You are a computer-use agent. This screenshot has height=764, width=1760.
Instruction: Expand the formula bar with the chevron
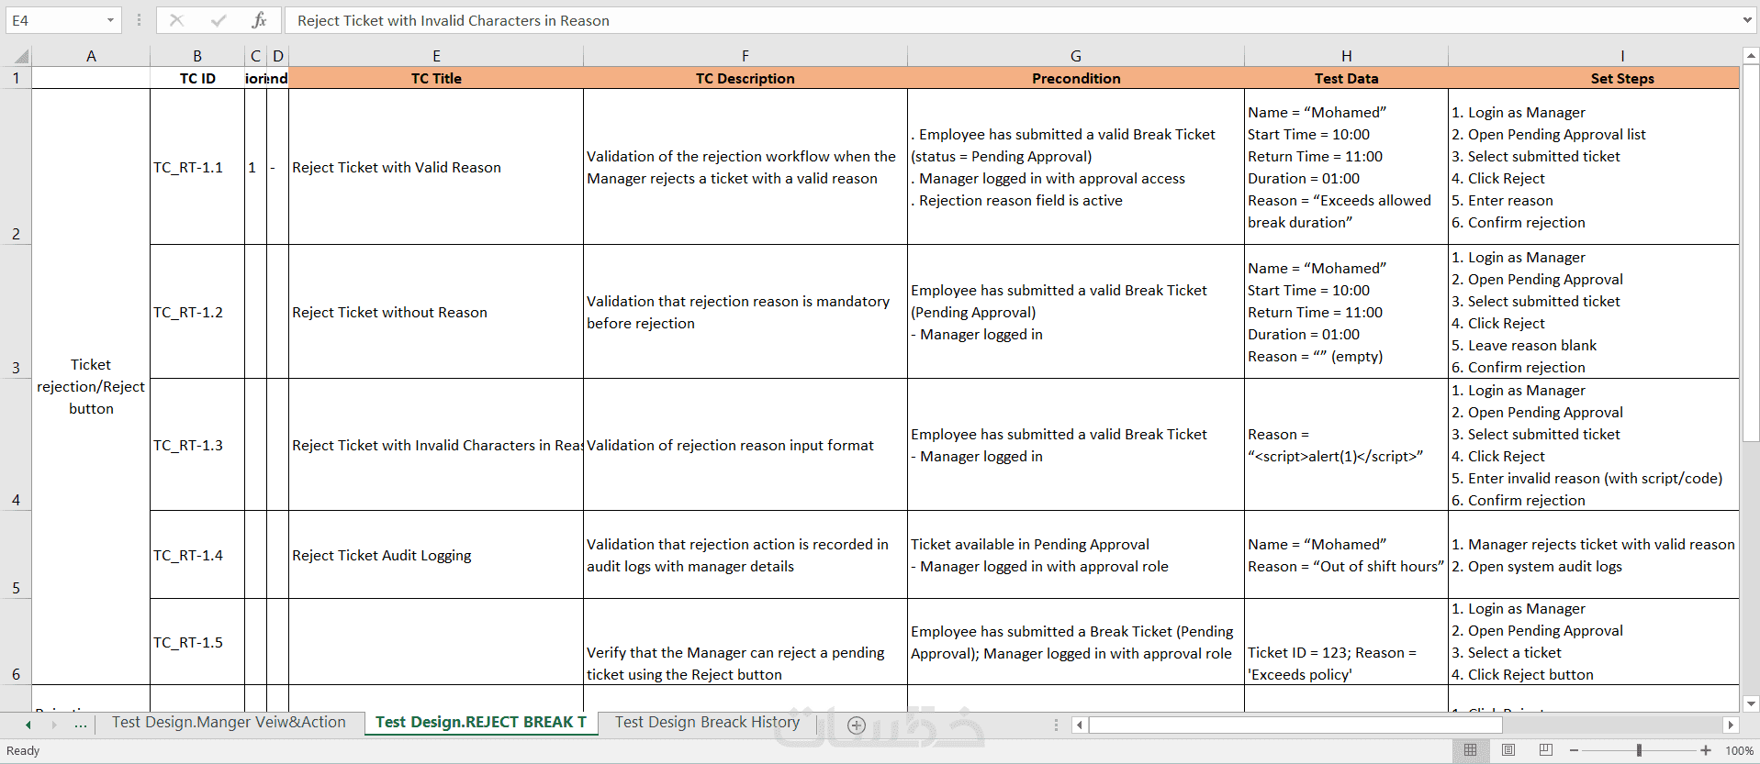[x=1746, y=20]
